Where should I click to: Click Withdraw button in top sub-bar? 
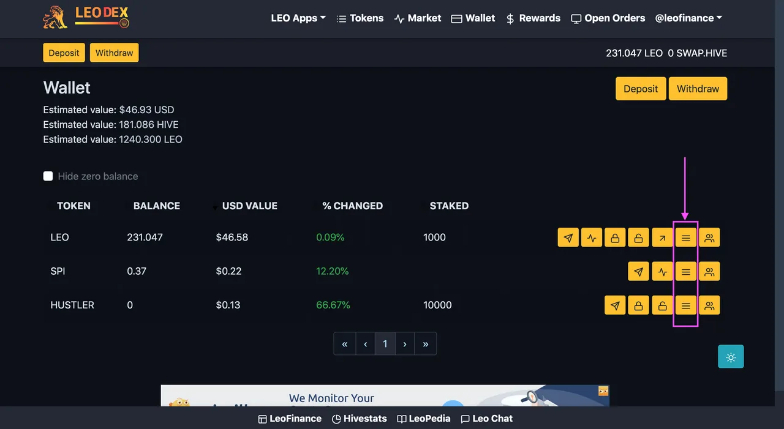click(114, 53)
